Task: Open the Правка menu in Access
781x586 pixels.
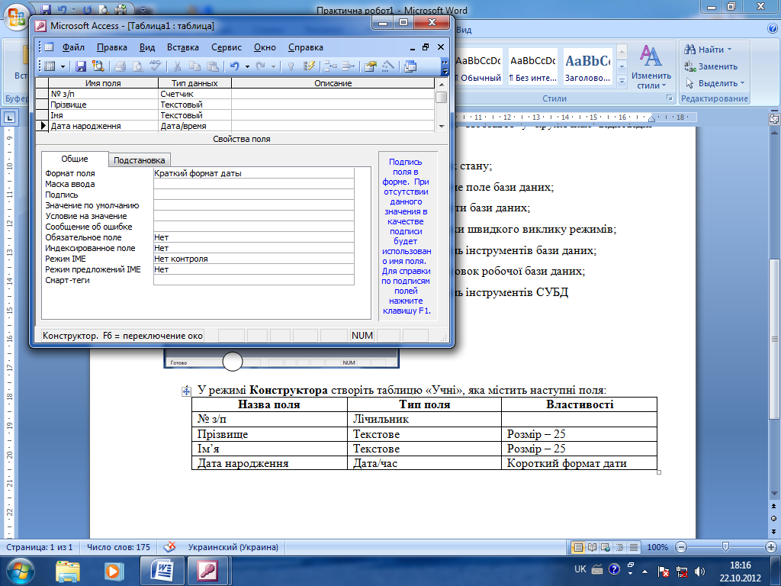Action: (x=111, y=47)
